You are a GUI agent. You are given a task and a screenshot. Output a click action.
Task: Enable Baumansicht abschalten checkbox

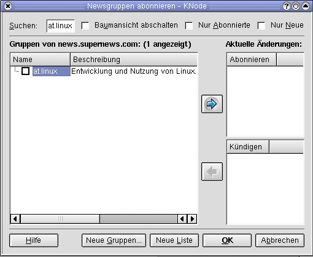coord(85,26)
